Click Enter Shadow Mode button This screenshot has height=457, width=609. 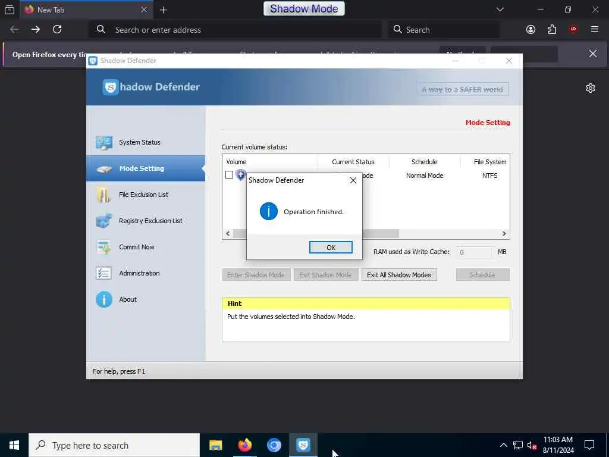[256, 275]
